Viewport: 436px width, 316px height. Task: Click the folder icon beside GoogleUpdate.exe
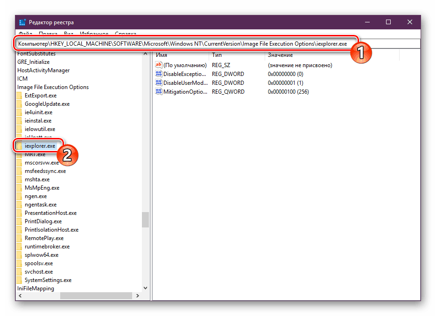(19, 104)
